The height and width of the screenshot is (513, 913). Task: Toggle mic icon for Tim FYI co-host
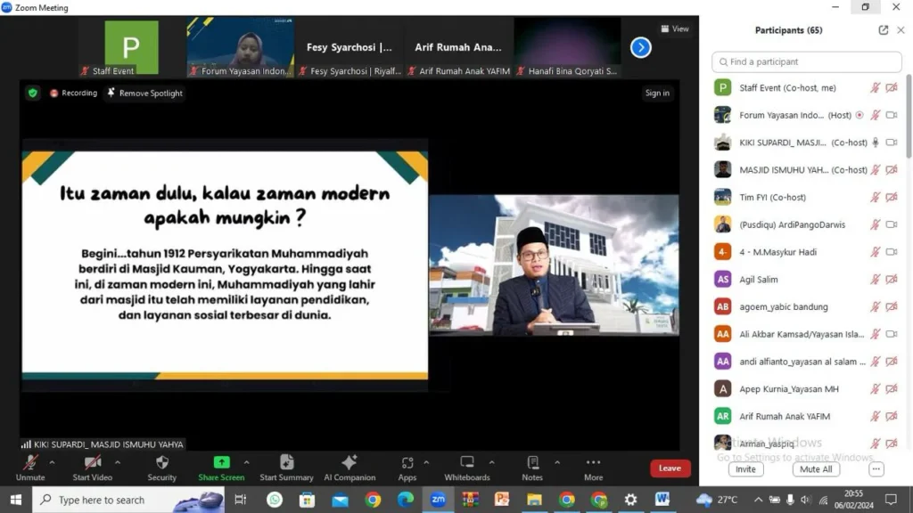tap(875, 197)
